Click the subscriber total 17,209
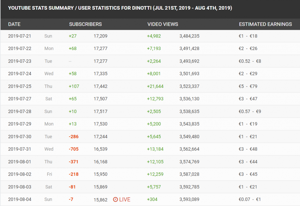The height and width of the screenshot is (206, 300). coord(100,36)
